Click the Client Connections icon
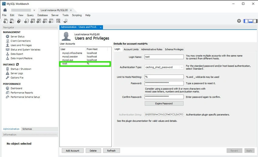This screenshot has height=157, width=258. tap(8, 41)
